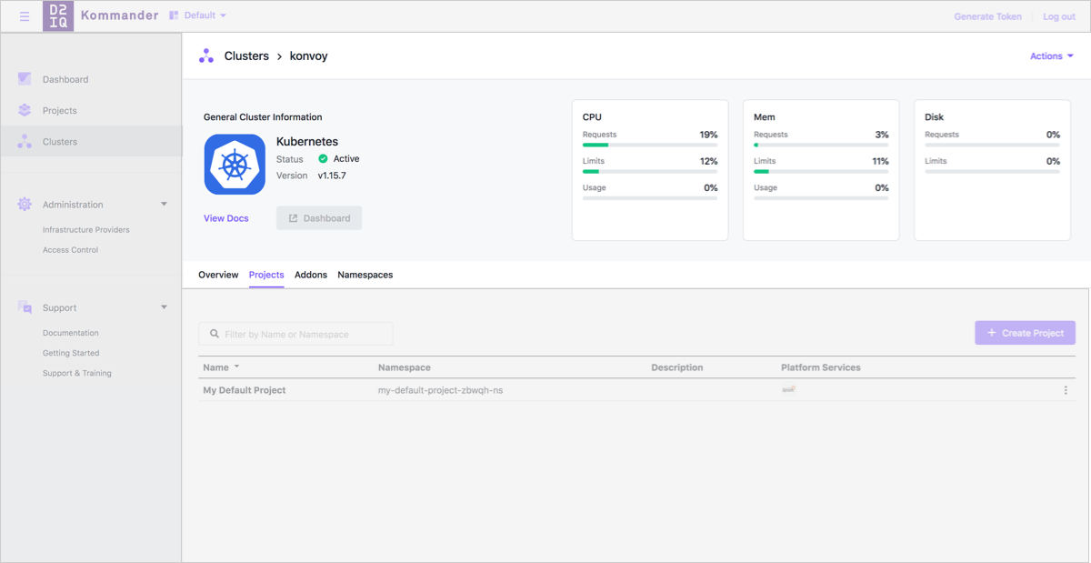Viewport: 1091px width, 563px height.
Task: Switch to the Addons tab
Action: tap(311, 275)
